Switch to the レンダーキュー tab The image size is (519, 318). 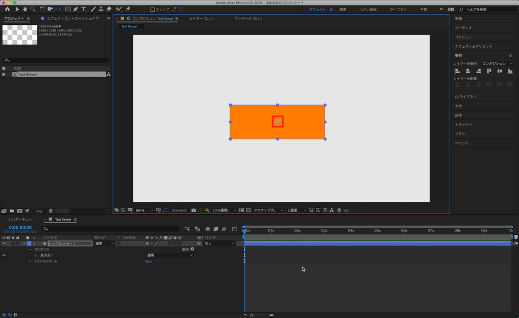pyautogui.click(x=20, y=220)
